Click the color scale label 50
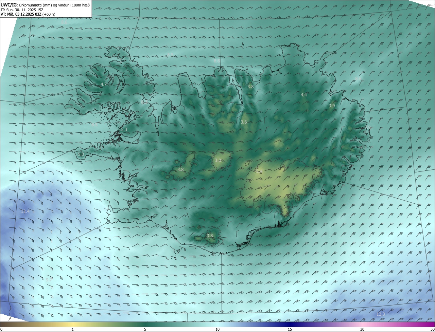 click(432, 329)
